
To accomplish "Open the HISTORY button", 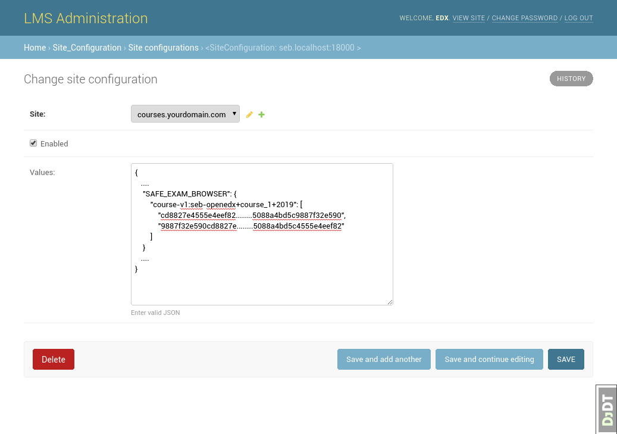I will (571, 79).
